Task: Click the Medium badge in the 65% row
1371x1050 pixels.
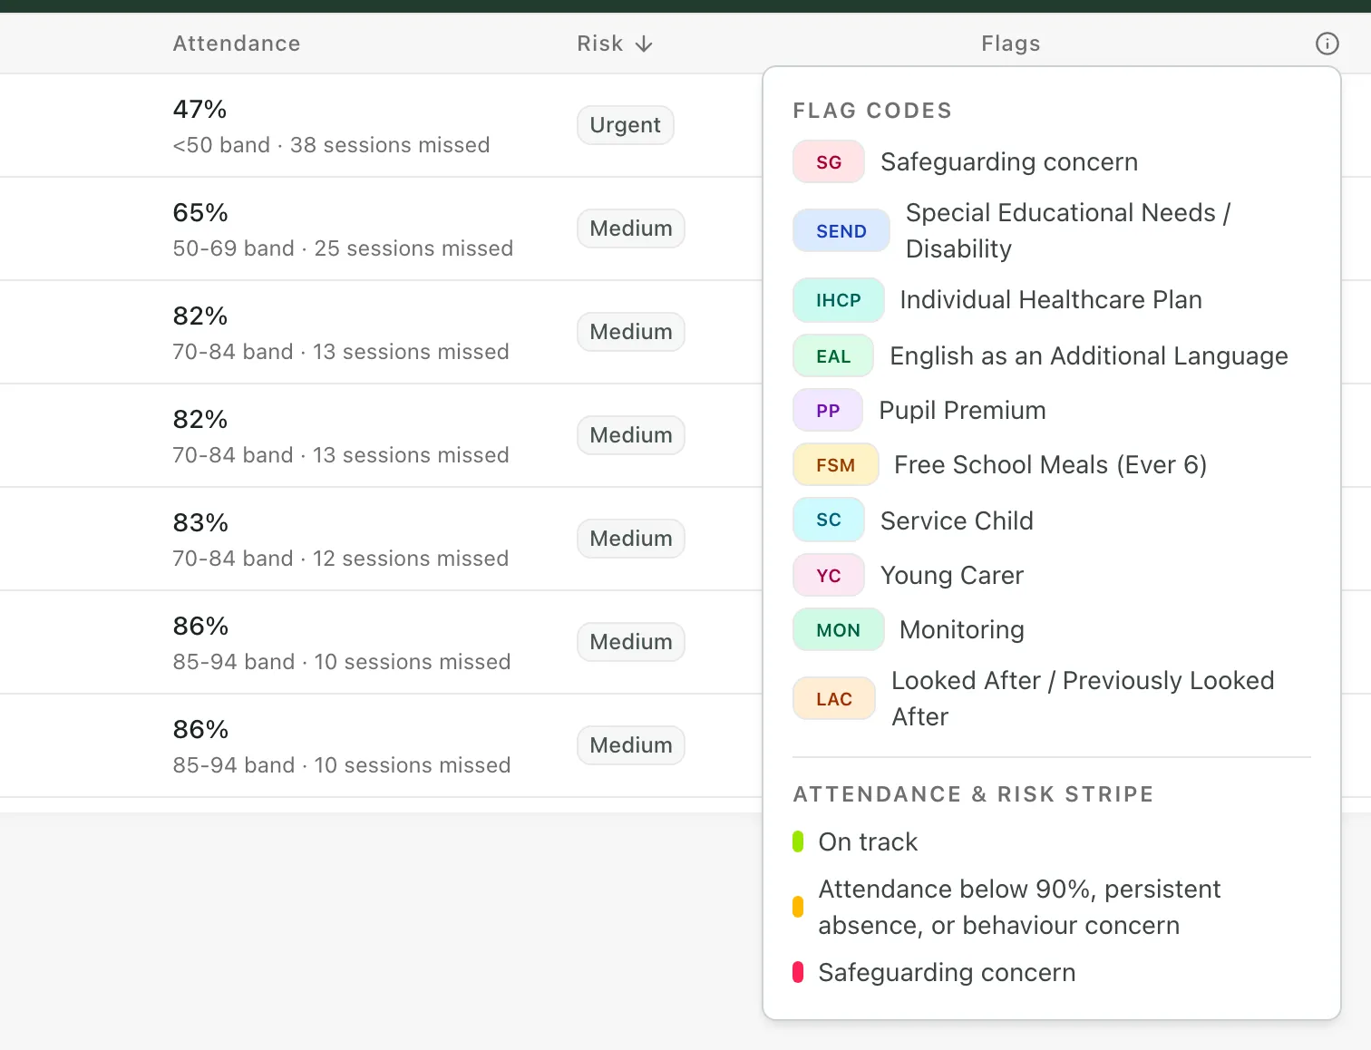Action: 631,228
